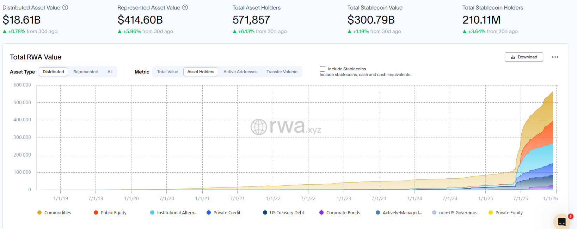
Task: Select the Asset Holders metric
Action: (x=201, y=72)
